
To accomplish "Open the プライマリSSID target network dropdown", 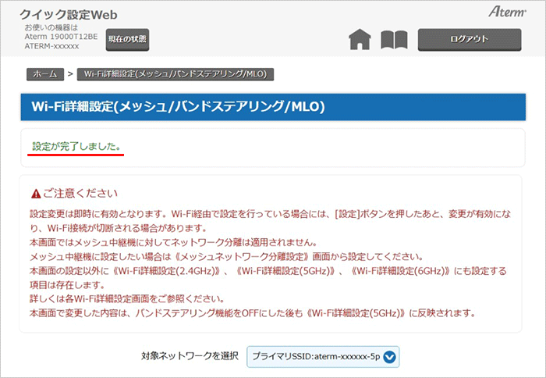I will [x=322, y=357].
